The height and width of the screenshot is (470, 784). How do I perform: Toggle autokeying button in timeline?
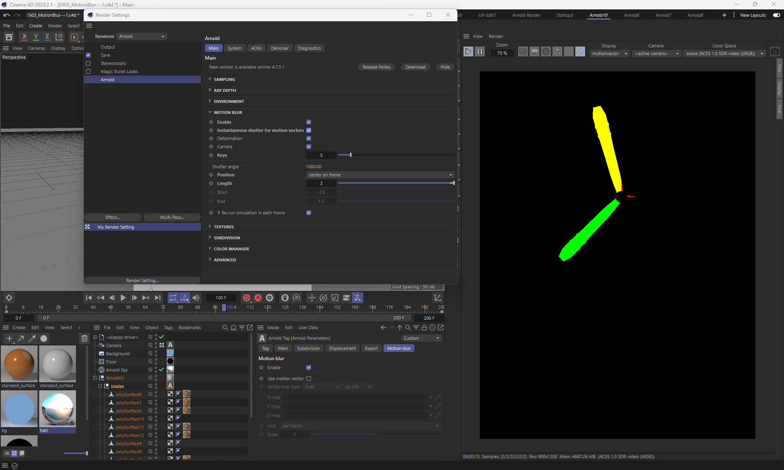coord(258,298)
